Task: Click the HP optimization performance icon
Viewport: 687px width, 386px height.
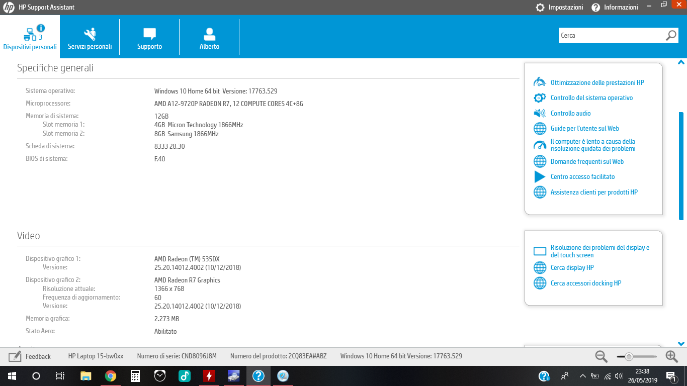Action: click(540, 82)
